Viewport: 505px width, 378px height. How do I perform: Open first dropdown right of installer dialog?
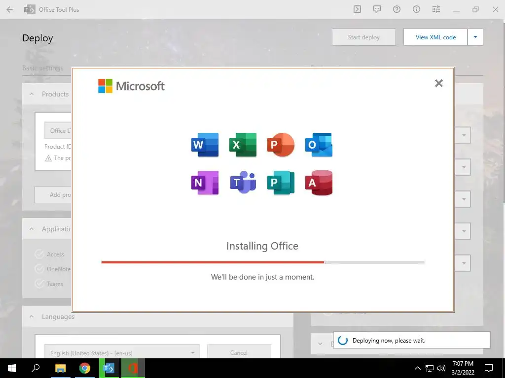[464, 135]
